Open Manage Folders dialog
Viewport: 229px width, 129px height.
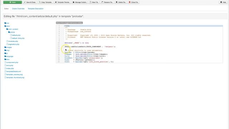click(x=79, y=2)
